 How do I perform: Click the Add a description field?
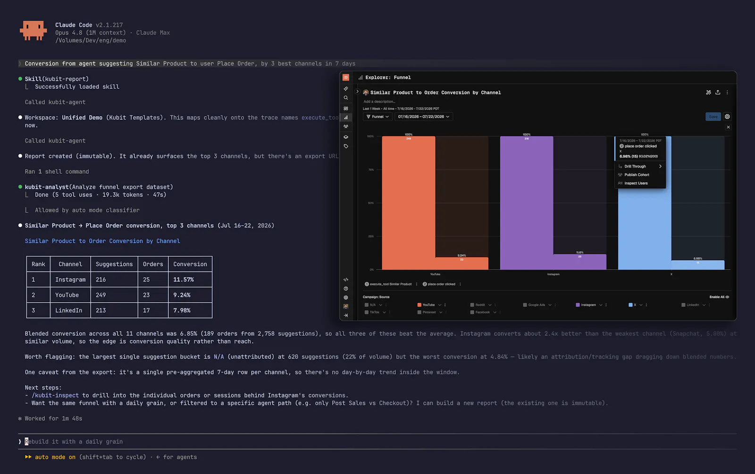point(379,102)
